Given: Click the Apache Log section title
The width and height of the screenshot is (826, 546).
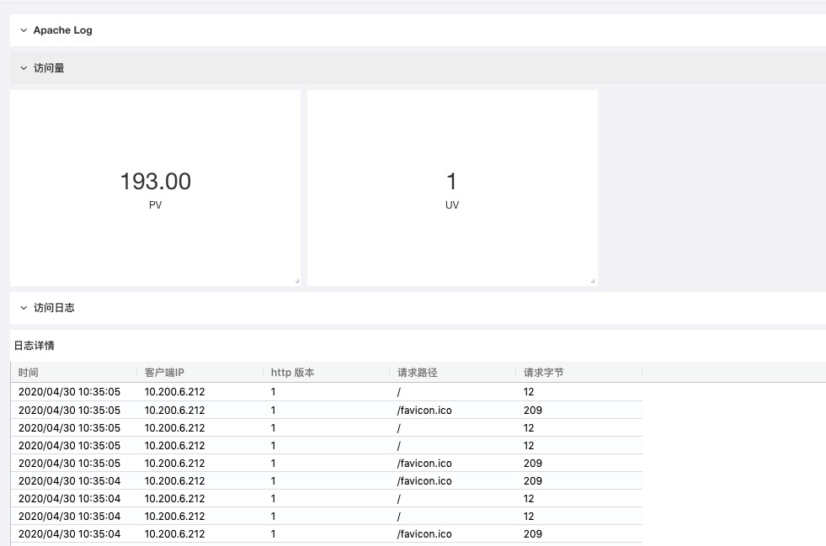Looking at the screenshot, I should pyautogui.click(x=62, y=30).
